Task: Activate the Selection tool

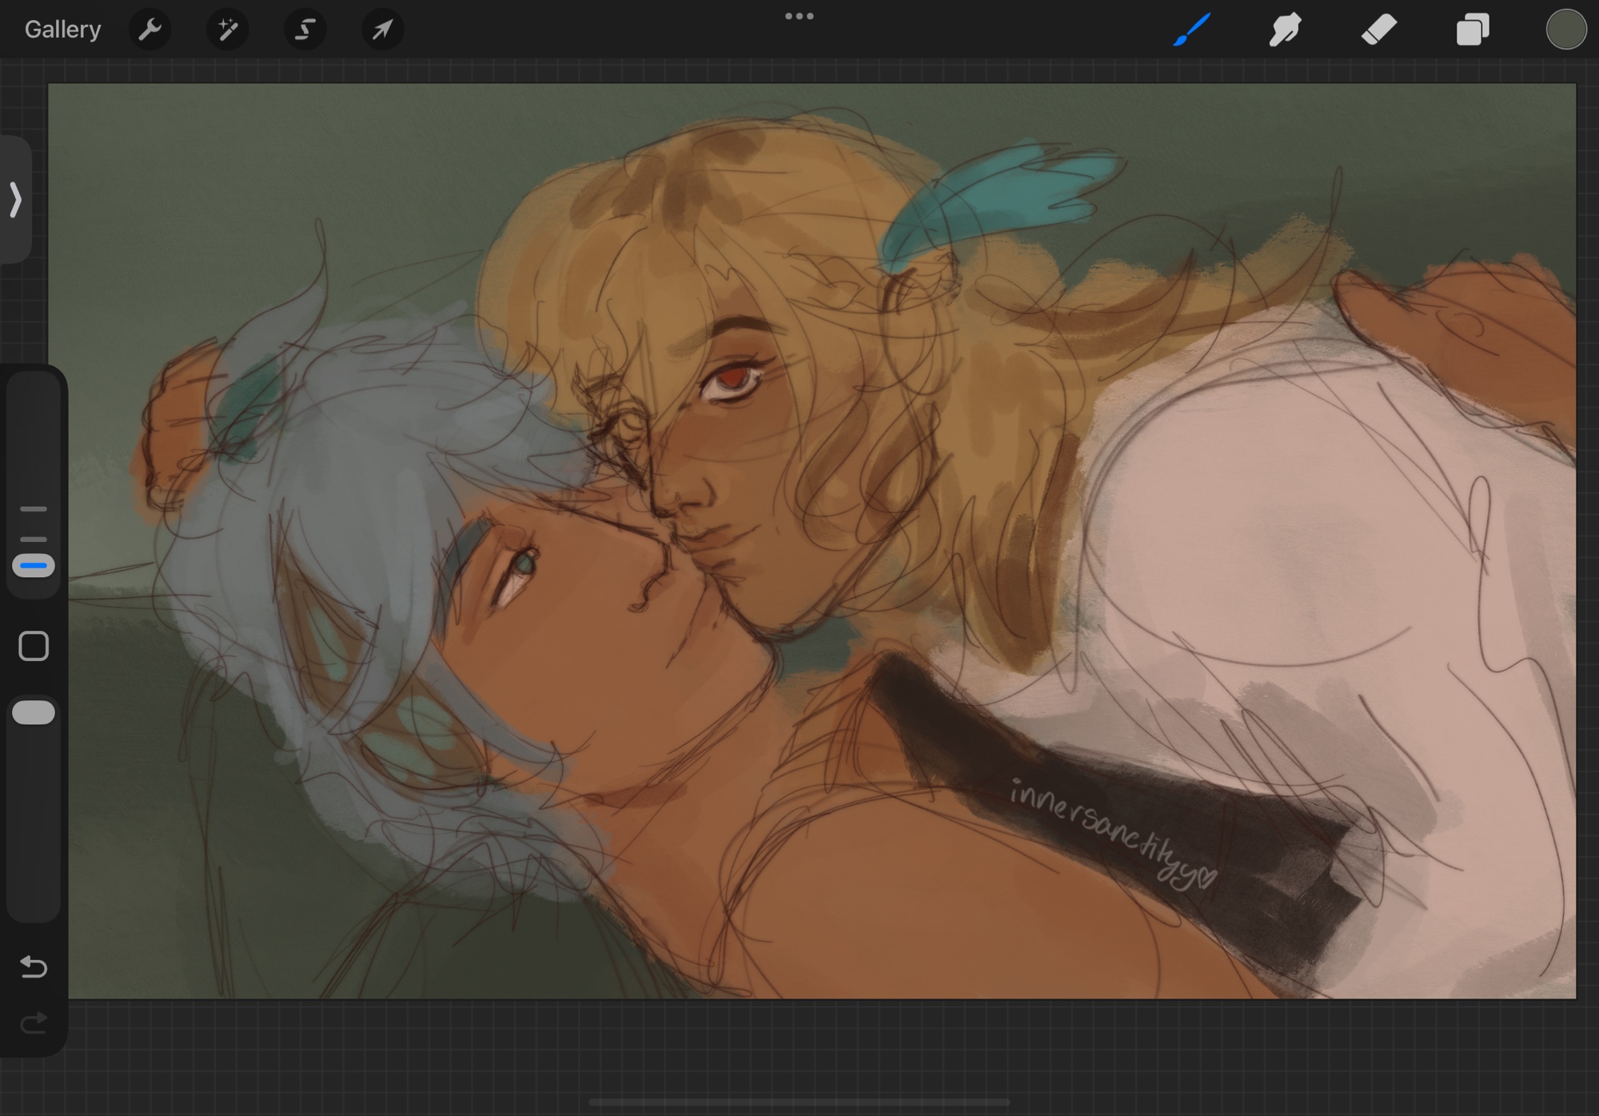Action: point(305,30)
